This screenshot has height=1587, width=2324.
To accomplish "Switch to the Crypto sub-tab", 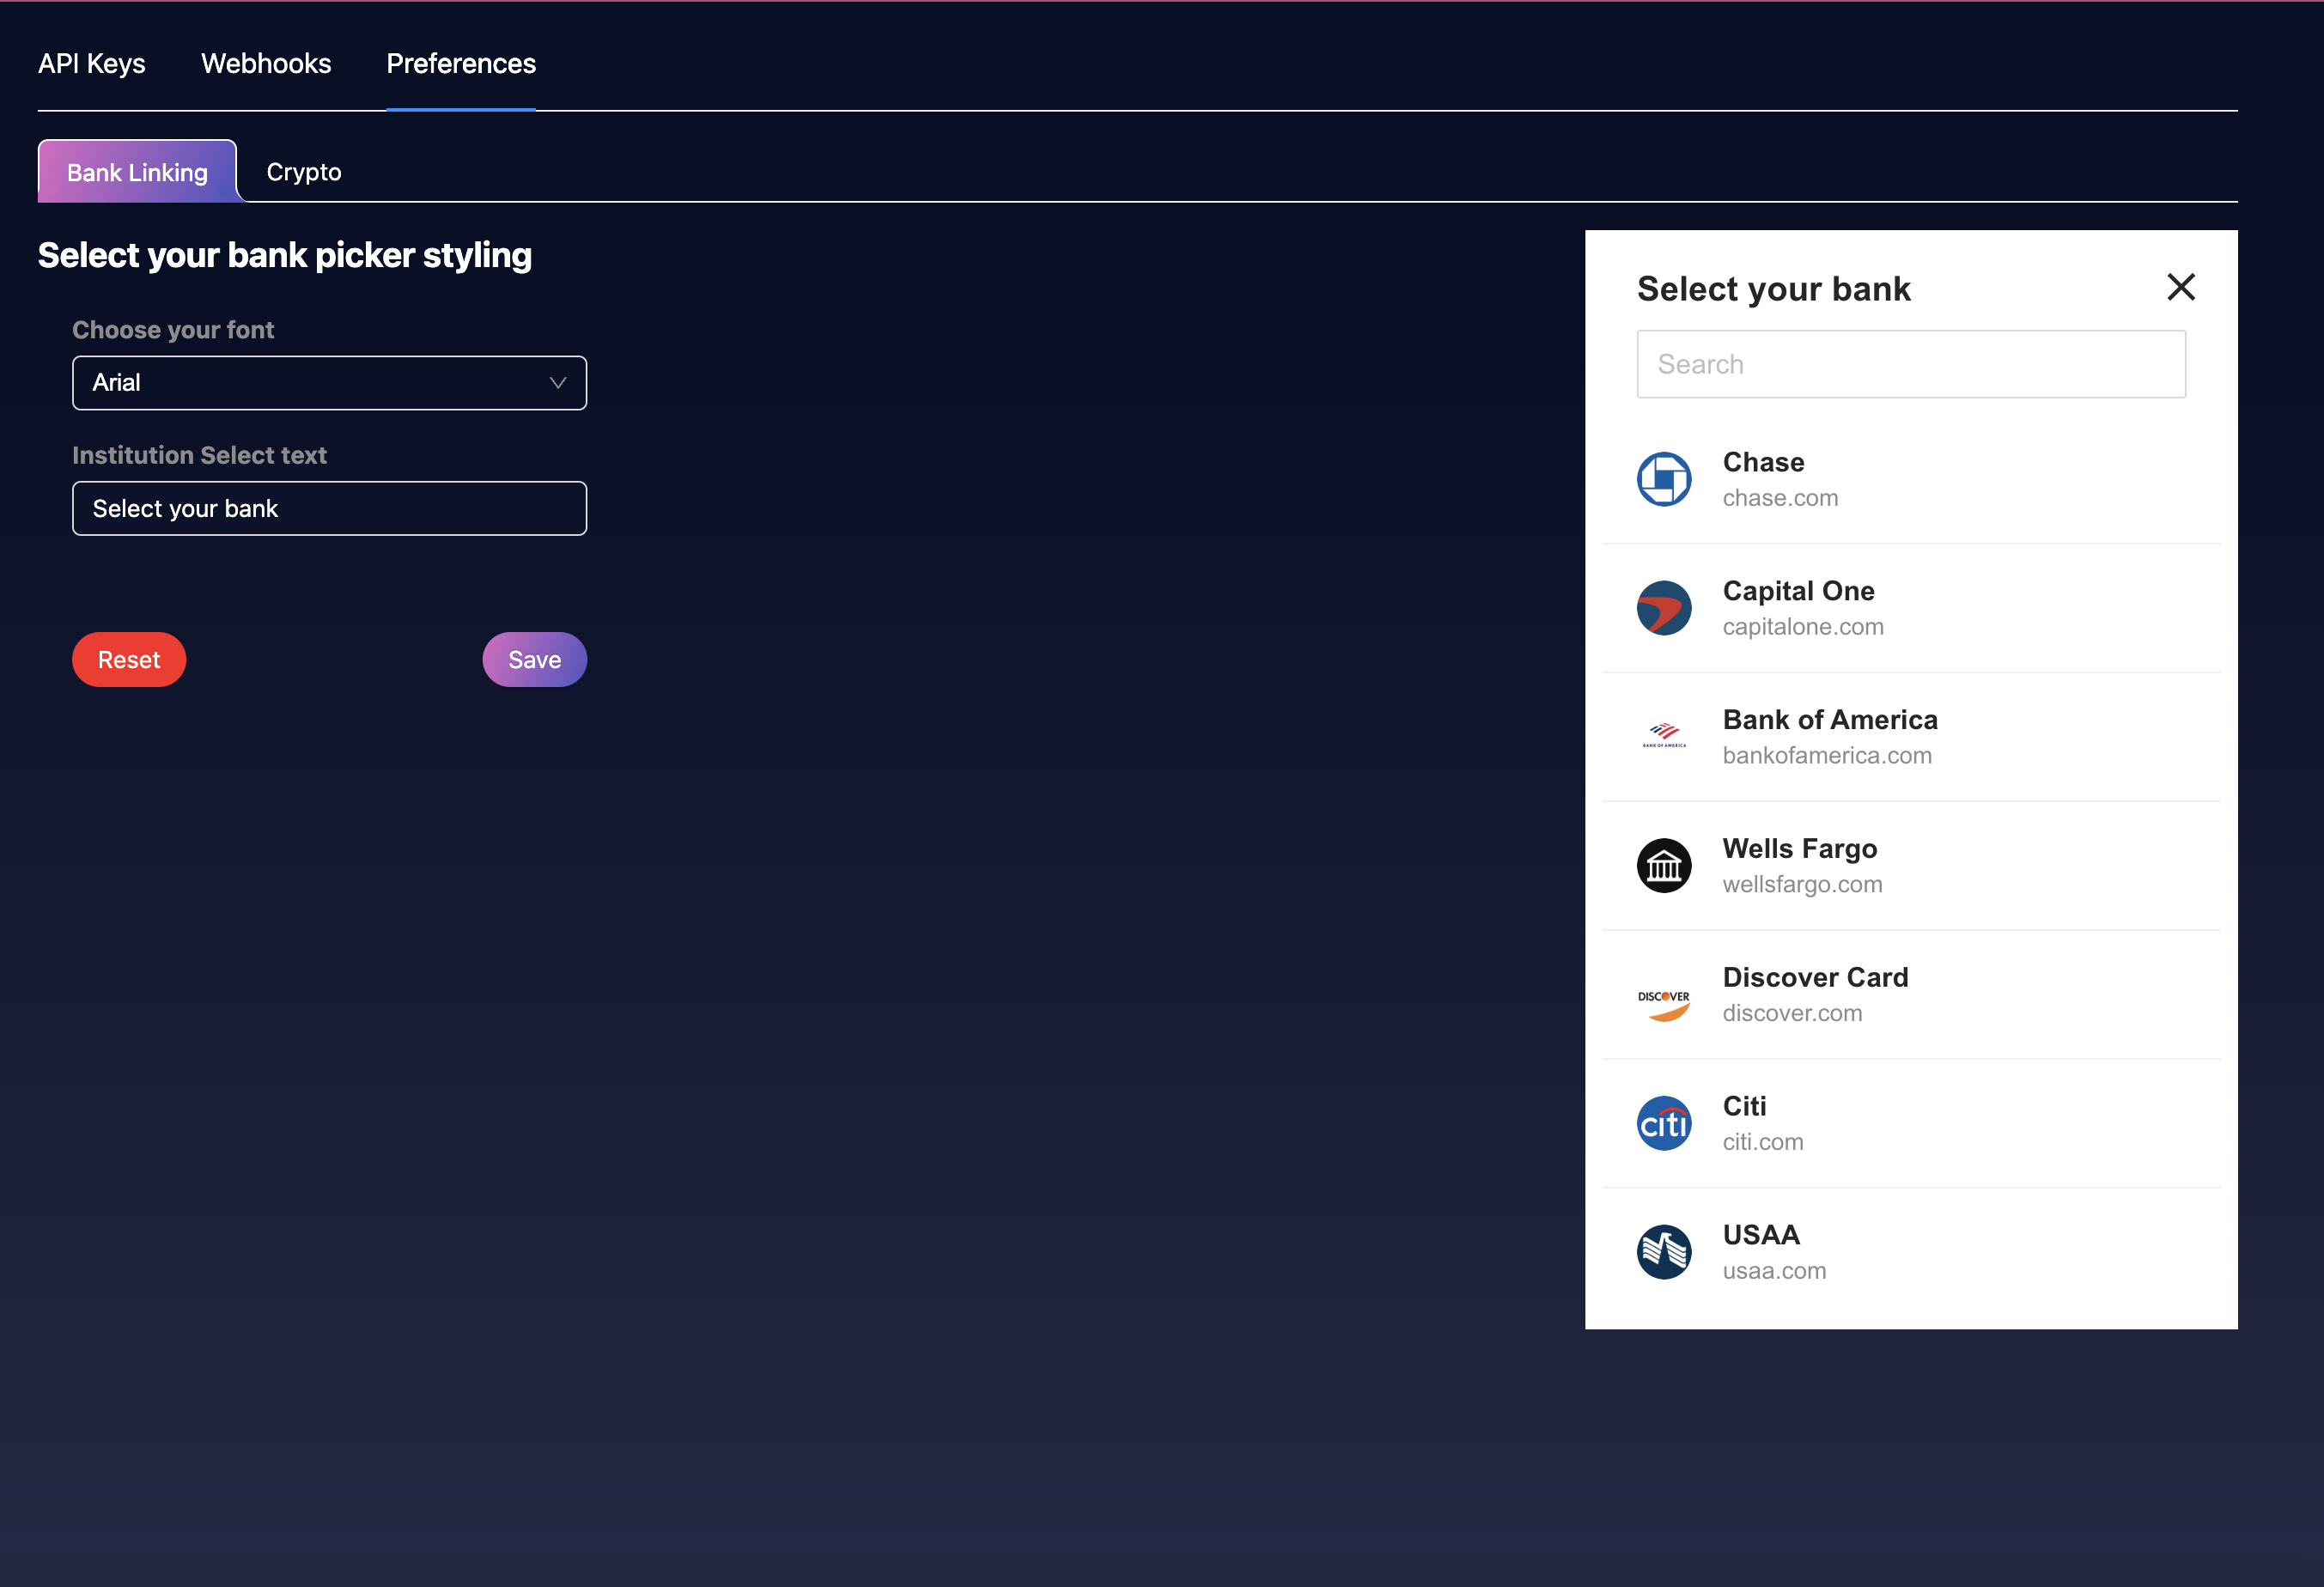I will 304,172.
